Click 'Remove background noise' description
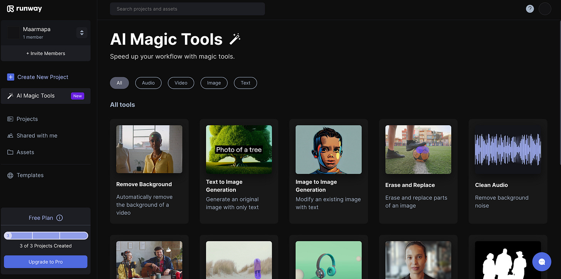Image resolution: width=561 pixels, height=279 pixels. pyautogui.click(x=502, y=202)
